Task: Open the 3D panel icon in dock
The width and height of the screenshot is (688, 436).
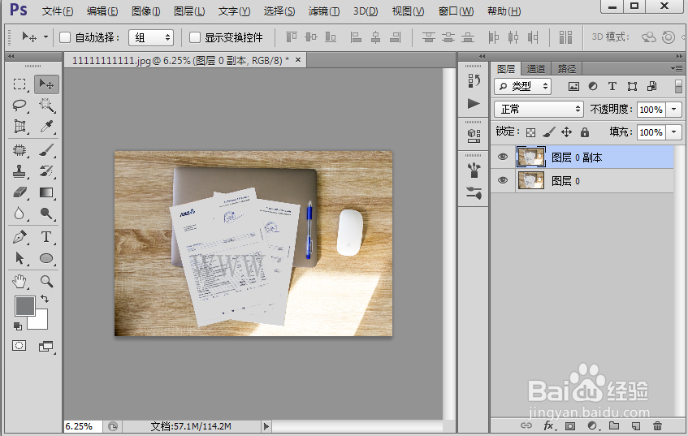Action: tap(474, 136)
